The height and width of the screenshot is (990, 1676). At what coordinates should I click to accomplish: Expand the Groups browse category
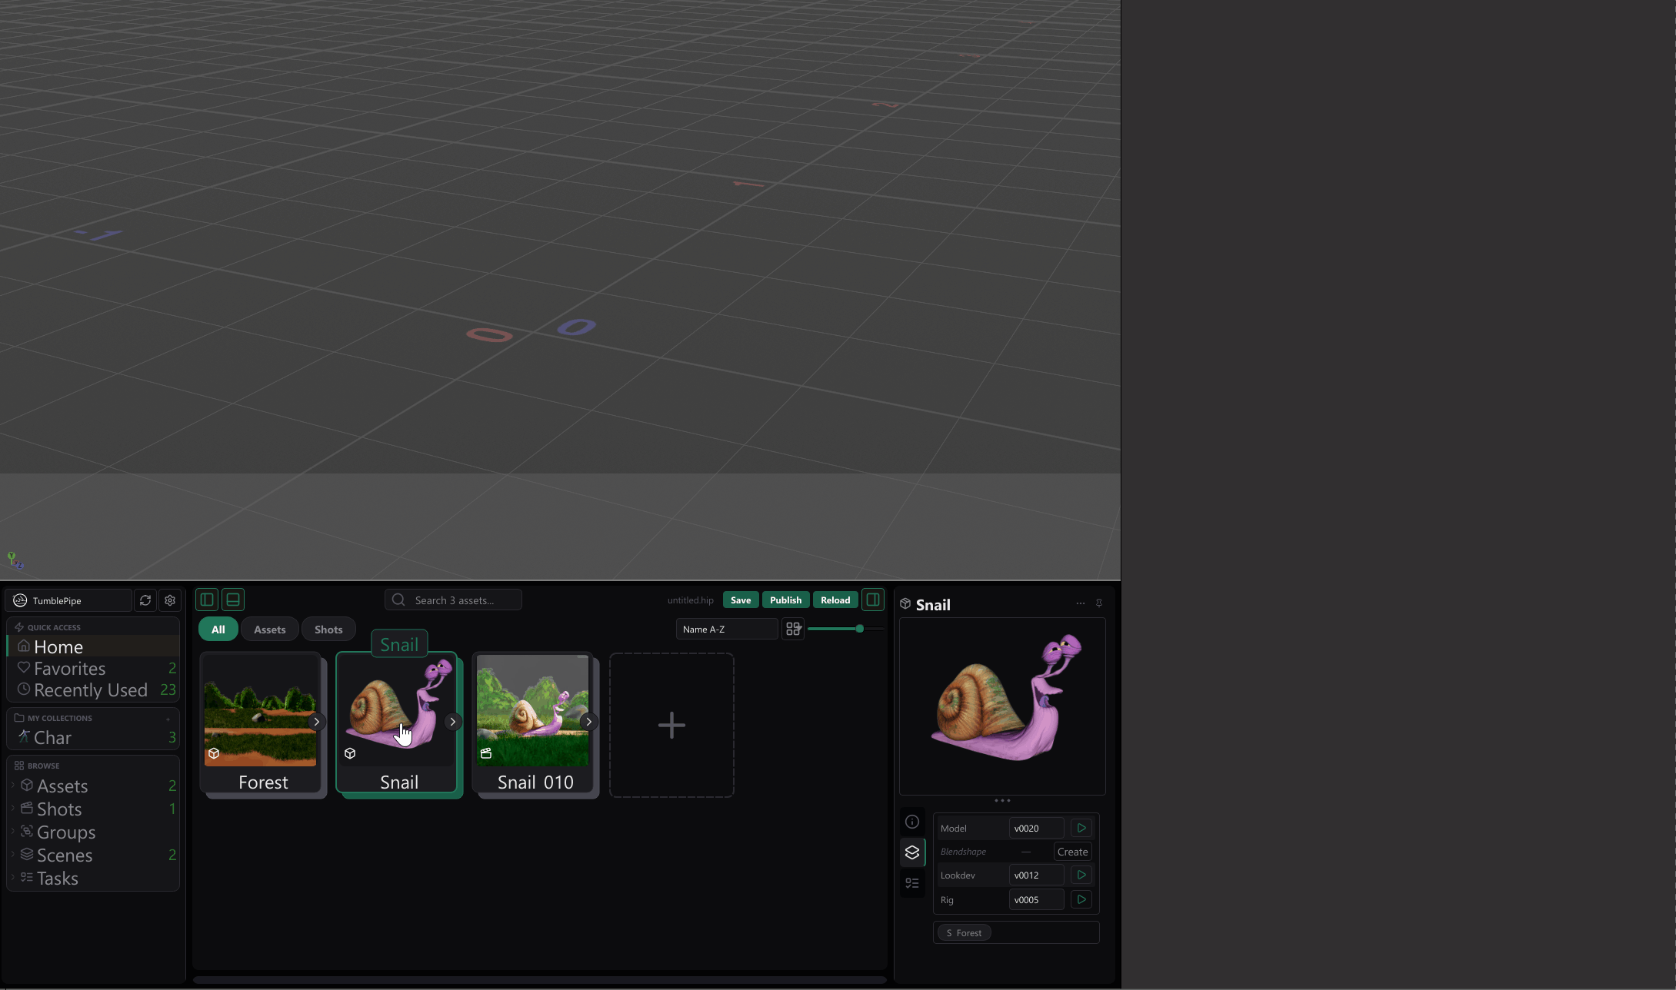pyautogui.click(x=13, y=831)
